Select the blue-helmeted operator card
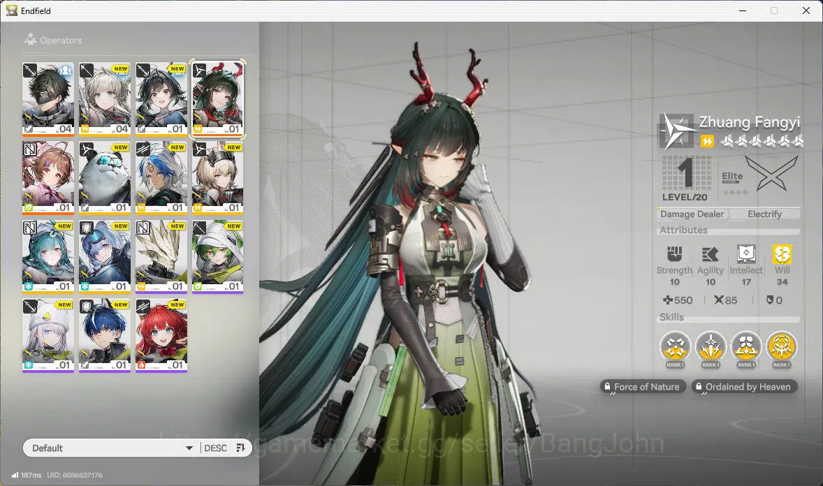The height and width of the screenshot is (486, 823). pos(105,256)
